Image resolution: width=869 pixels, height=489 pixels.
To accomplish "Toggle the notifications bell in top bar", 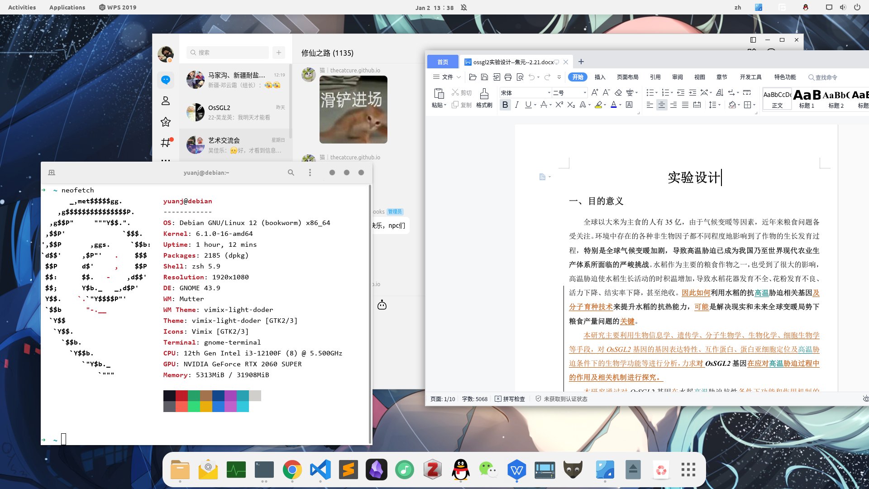I will pyautogui.click(x=464, y=7).
